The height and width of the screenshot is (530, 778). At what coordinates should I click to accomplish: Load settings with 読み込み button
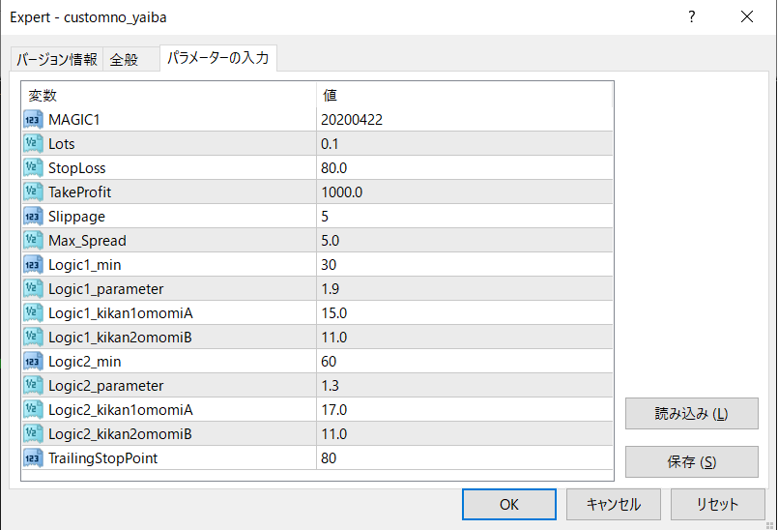click(691, 414)
